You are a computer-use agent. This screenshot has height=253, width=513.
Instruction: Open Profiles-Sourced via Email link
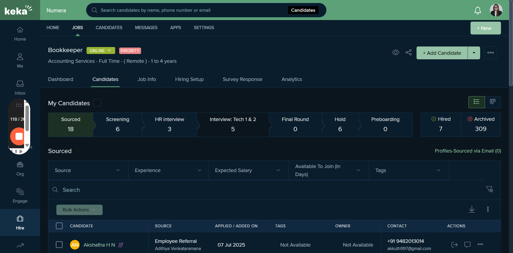point(468,151)
